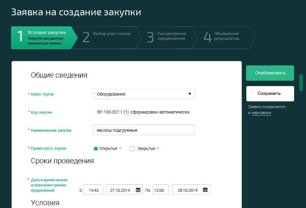Open calendar picker for start date 27.10.2014
Viewport: 306px width, 208px height.
(138, 190)
